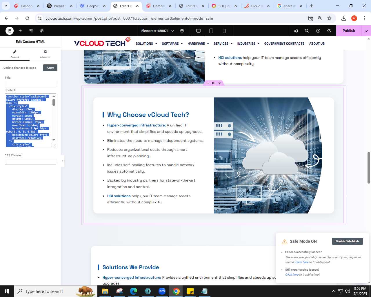371x297 pixels.
Task: Bookmark this page with the star icon
Action: tap(329, 18)
